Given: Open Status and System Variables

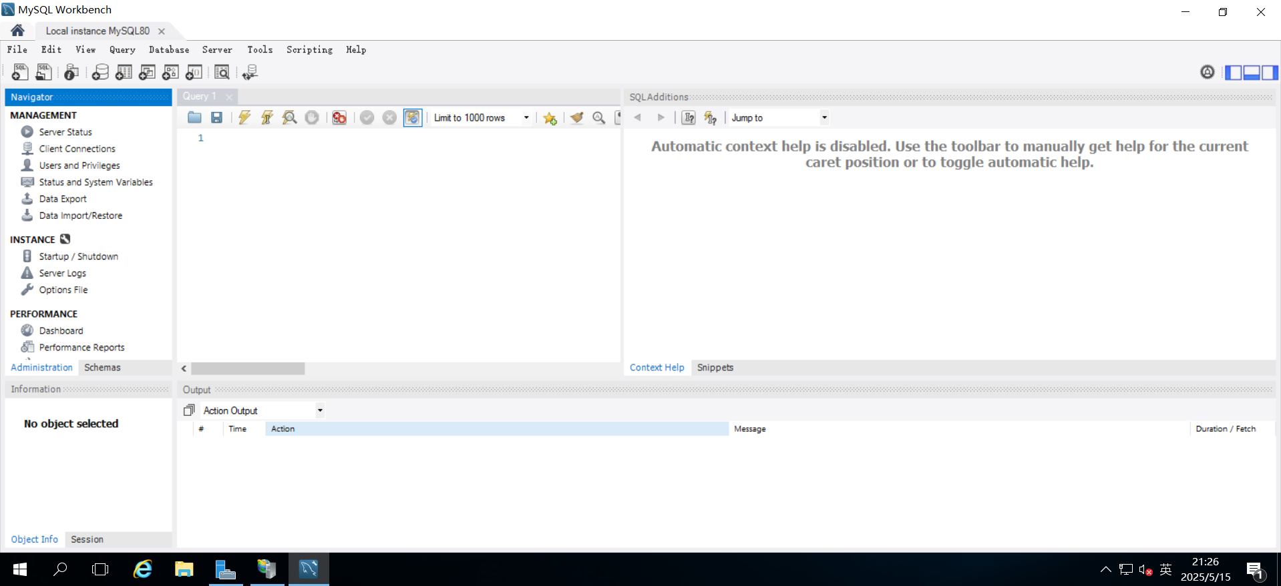Looking at the screenshot, I should pyautogui.click(x=96, y=182).
